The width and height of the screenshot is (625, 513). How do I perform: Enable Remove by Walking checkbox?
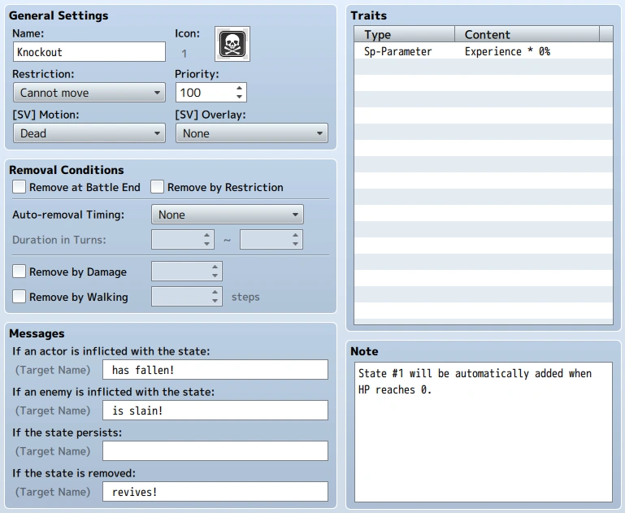pyautogui.click(x=20, y=297)
